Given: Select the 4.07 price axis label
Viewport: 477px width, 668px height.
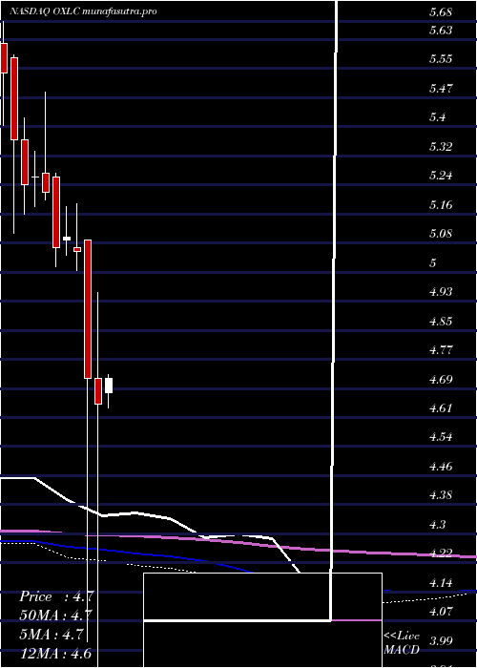Looking at the screenshot, I should [x=441, y=613].
